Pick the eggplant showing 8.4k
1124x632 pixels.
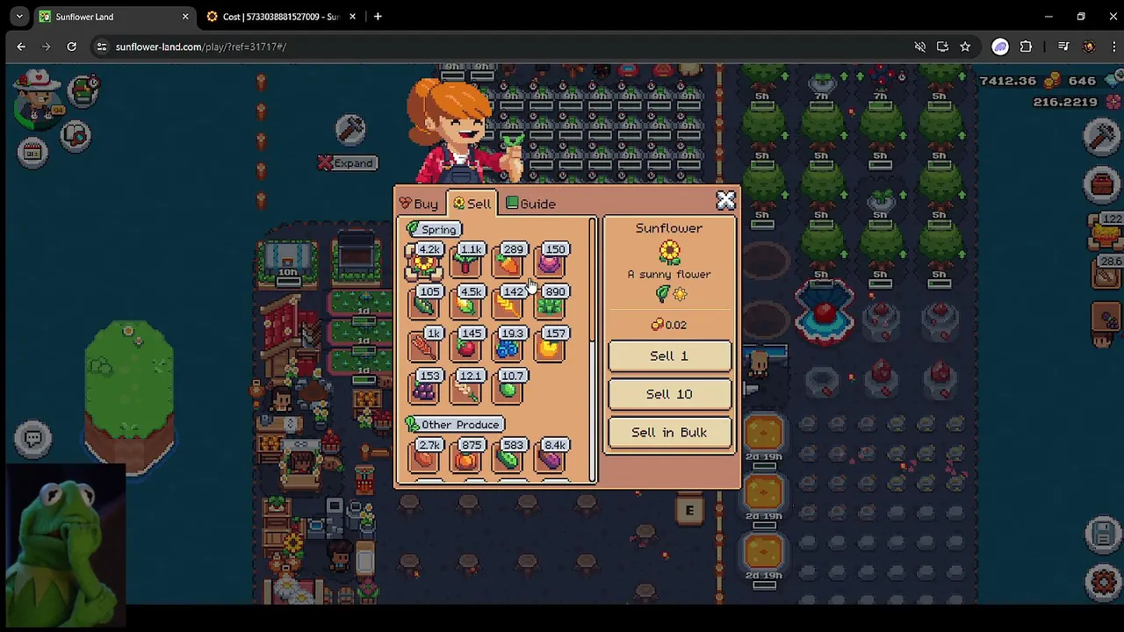[551, 457]
